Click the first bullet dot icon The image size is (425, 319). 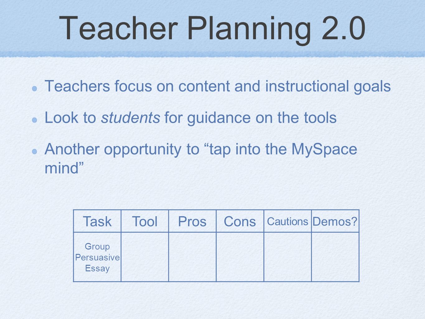tap(35, 88)
